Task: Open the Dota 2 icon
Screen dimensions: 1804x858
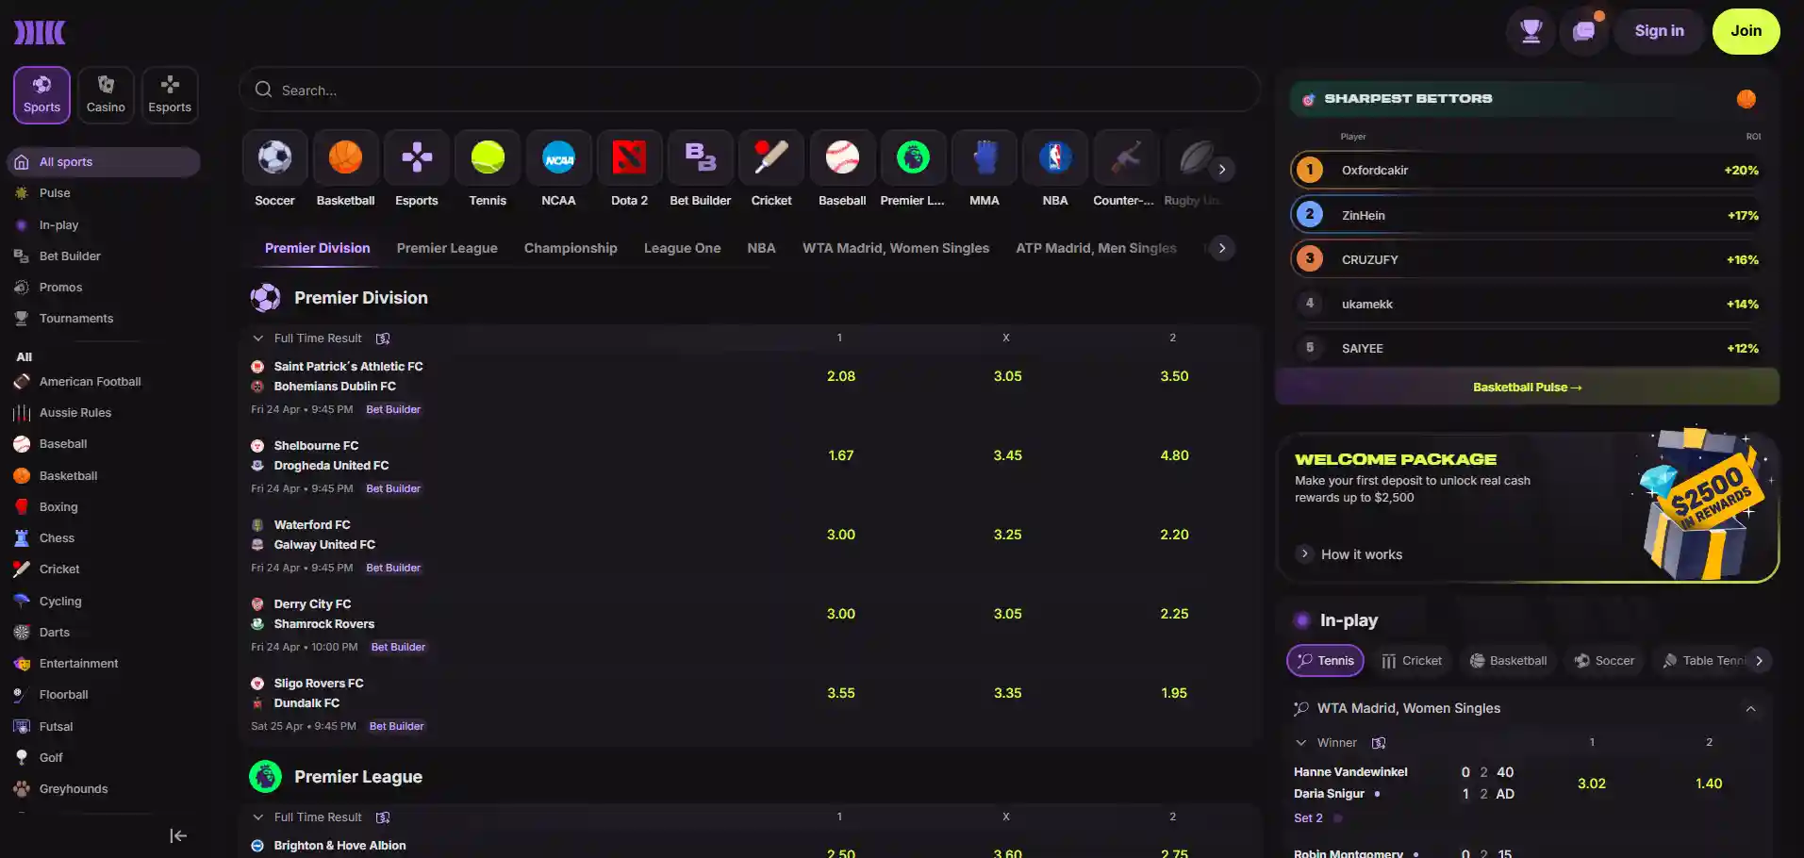Action: 629,157
